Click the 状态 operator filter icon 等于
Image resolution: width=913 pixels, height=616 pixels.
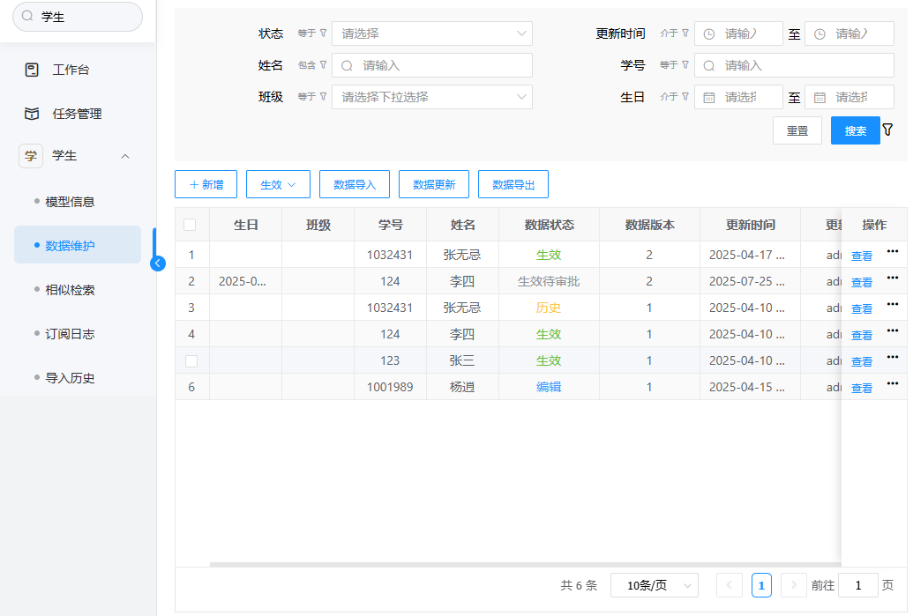pyautogui.click(x=312, y=33)
